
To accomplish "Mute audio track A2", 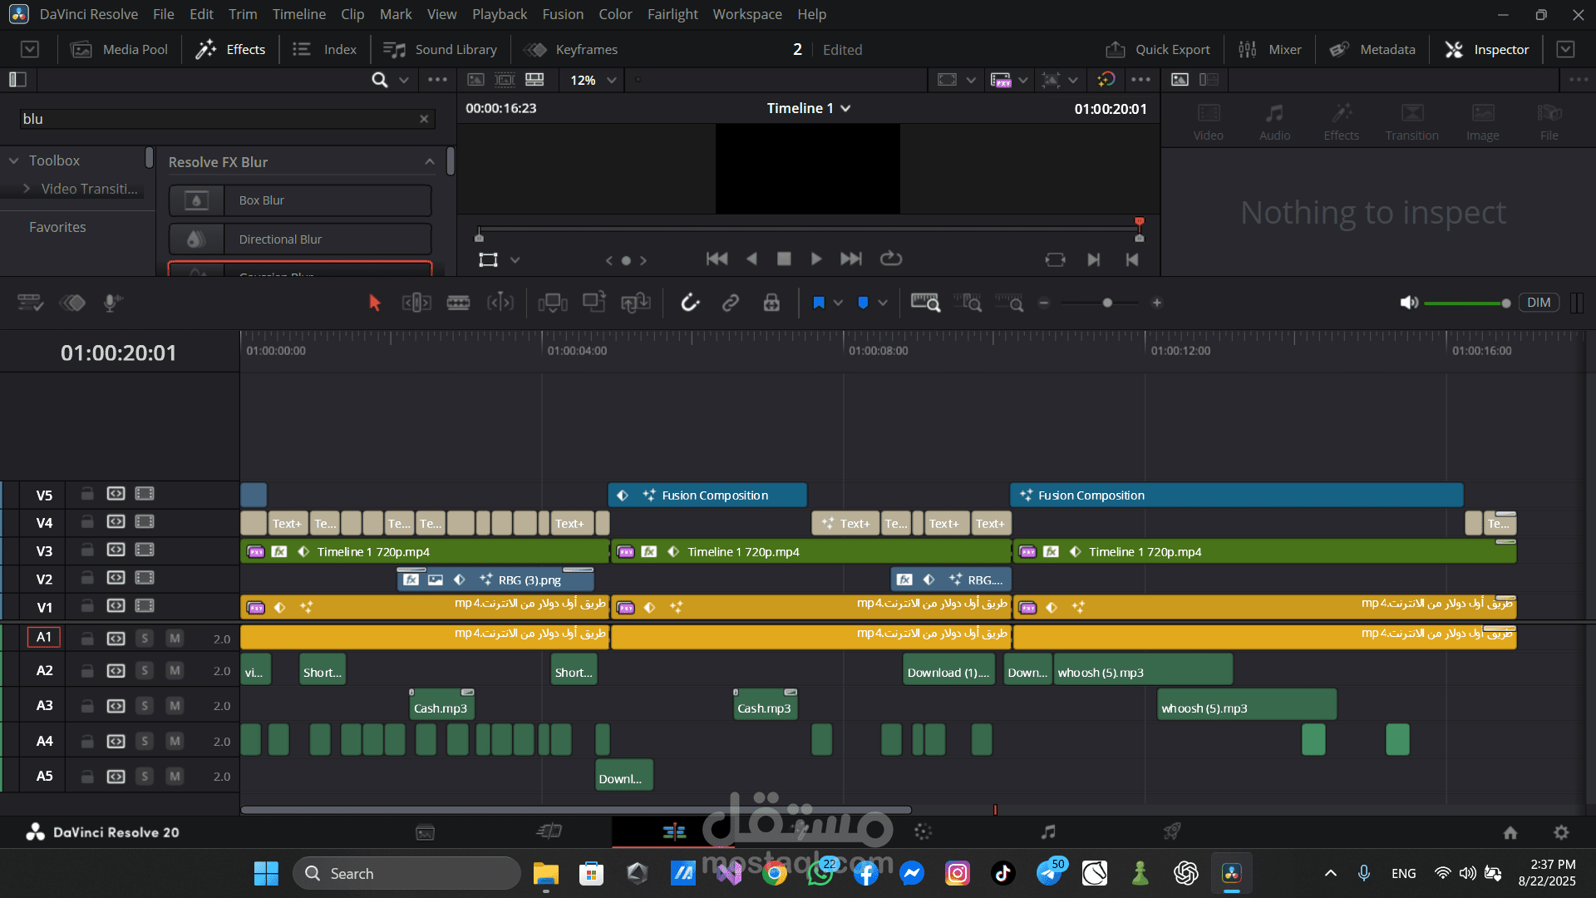I will click(175, 671).
